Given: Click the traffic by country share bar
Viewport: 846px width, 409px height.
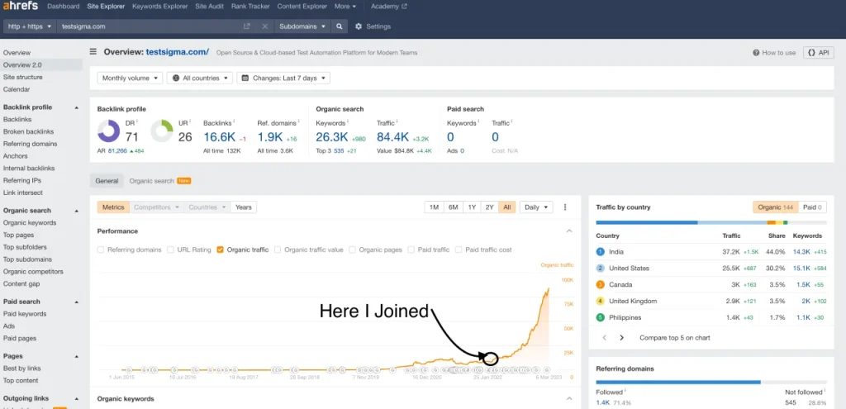Looking at the screenshot, I should [711, 222].
